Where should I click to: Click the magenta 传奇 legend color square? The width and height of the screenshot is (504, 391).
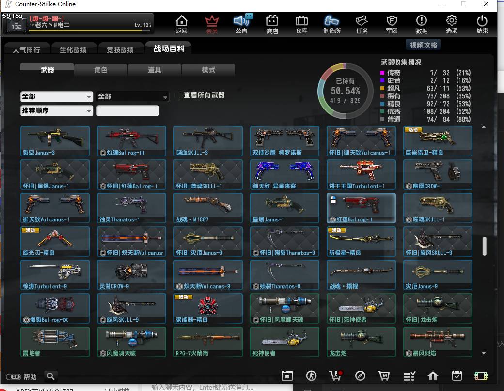pos(382,73)
